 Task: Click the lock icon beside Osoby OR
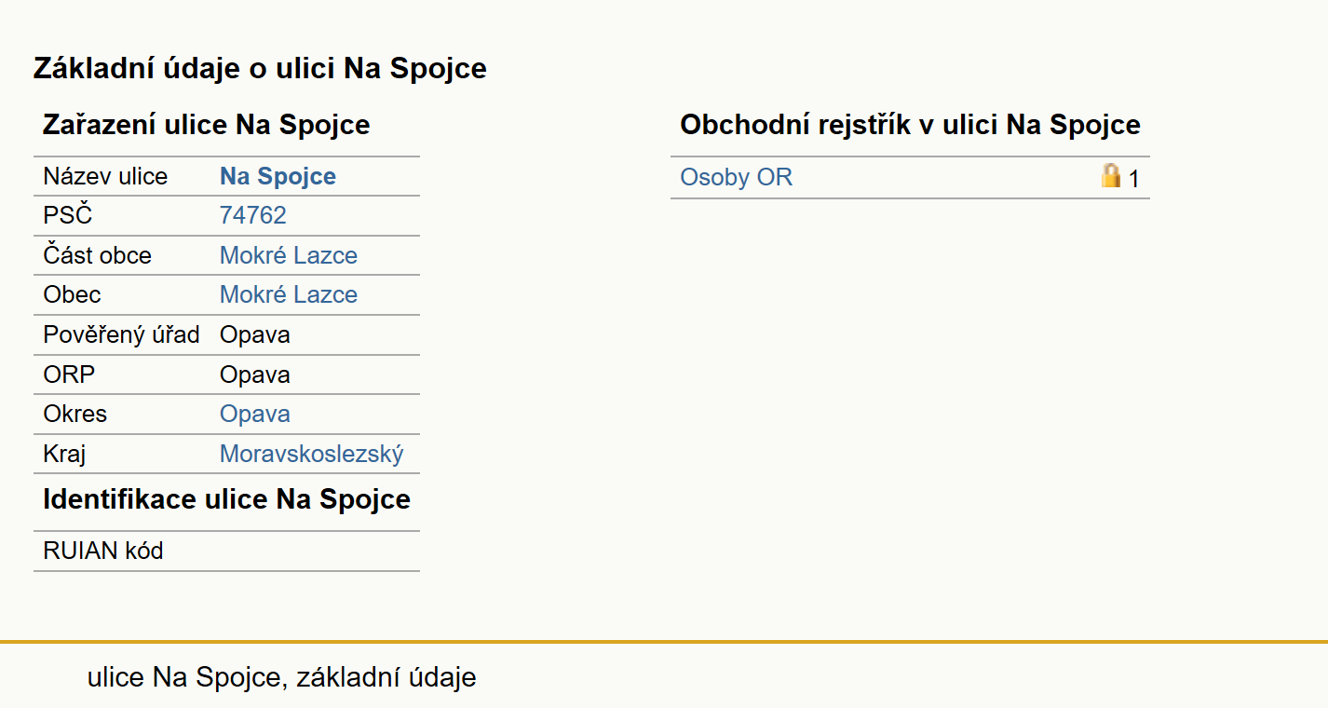tap(1110, 176)
